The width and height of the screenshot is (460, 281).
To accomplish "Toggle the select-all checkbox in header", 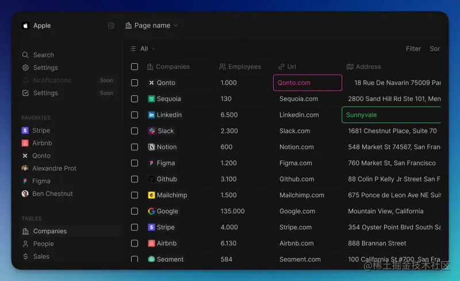I will [135, 67].
